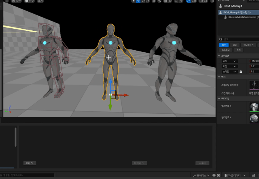Open the output log 표시 dropdown
The width and height of the screenshot is (259, 179).
[x=30, y=163]
